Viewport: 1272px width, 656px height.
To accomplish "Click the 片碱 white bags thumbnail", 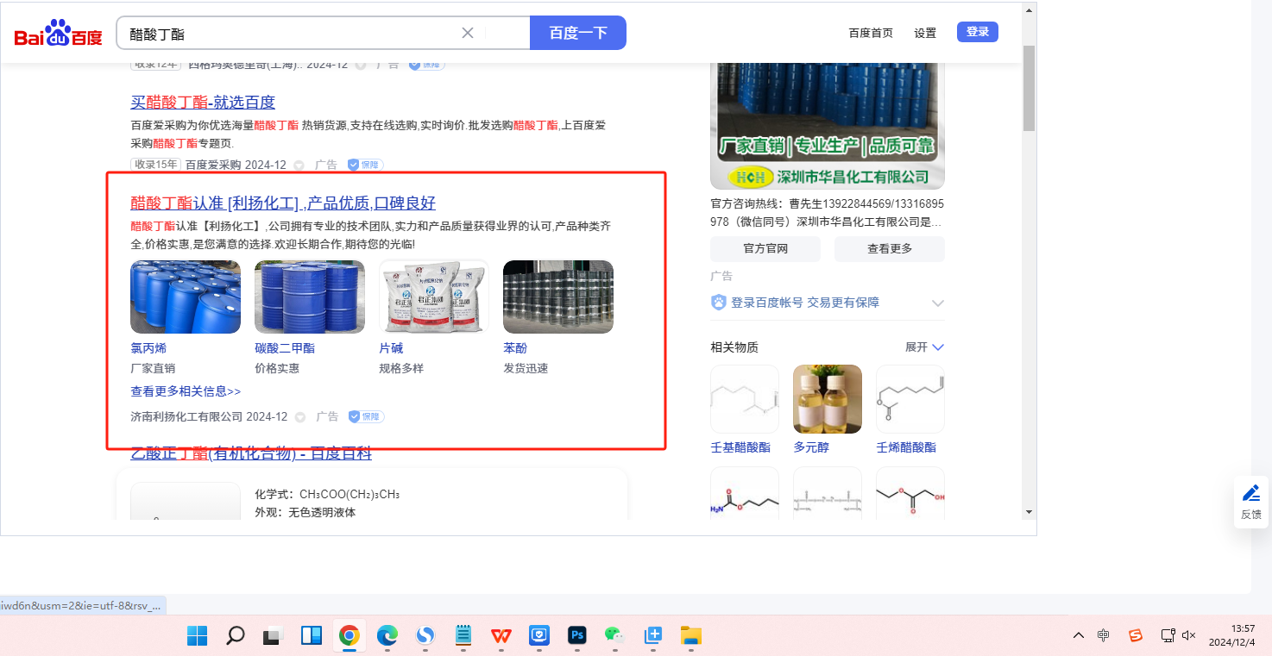I will 434,297.
